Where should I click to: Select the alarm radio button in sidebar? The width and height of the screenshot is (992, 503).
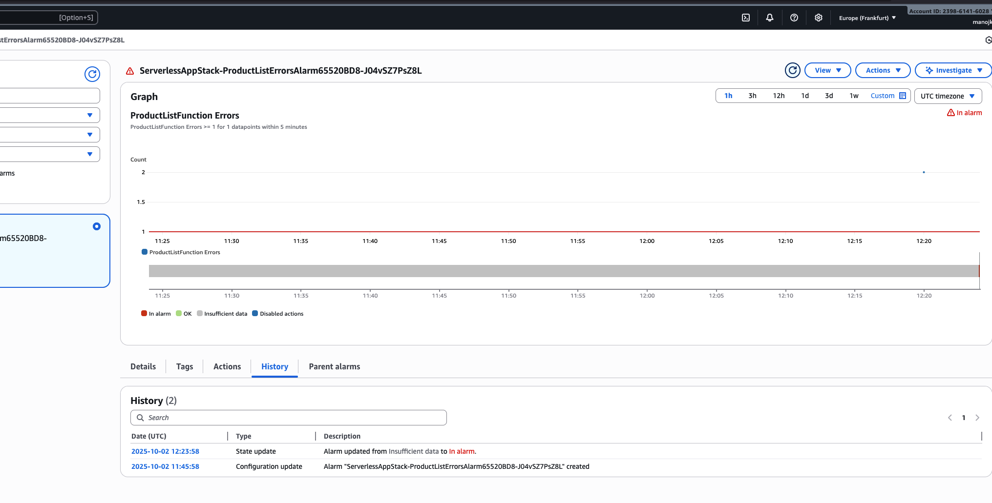click(x=97, y=226)
